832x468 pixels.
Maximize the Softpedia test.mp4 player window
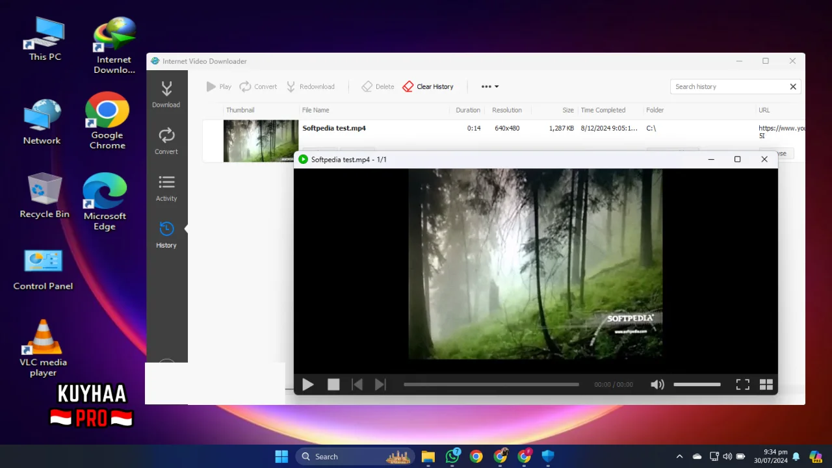click(737, 159)
